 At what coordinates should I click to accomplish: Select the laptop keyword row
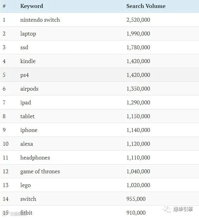point(100,33)
